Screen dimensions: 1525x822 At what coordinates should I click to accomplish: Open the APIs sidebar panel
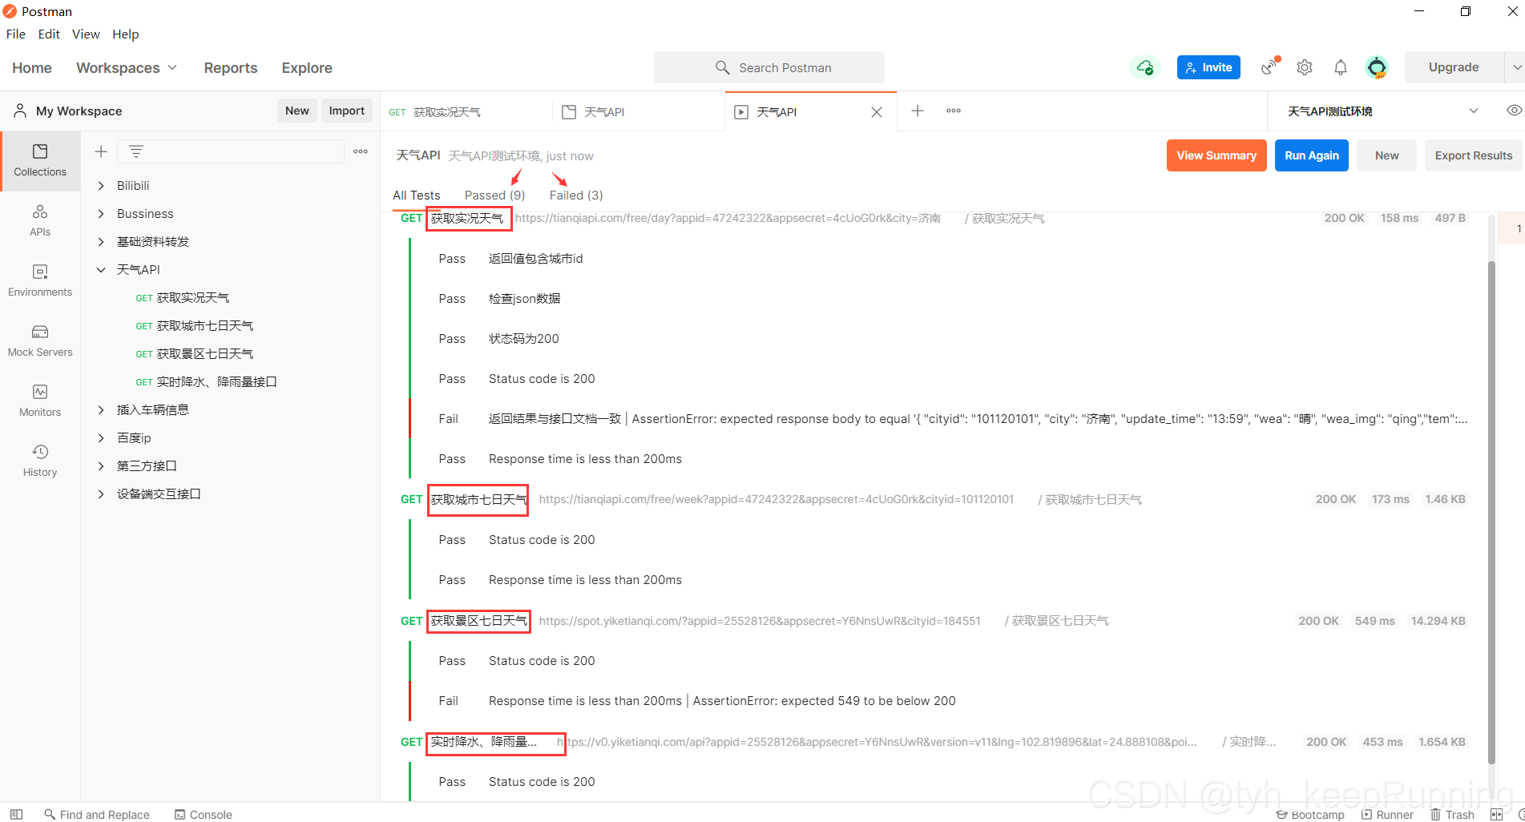40,221
